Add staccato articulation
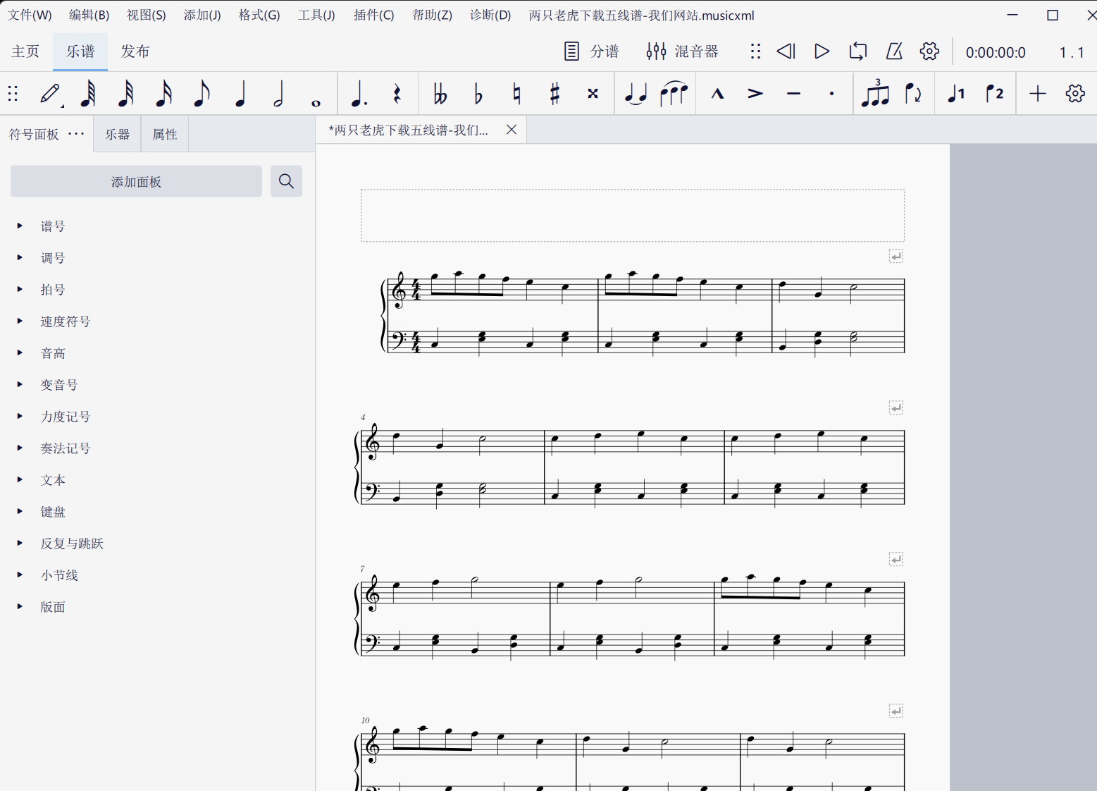 pos(831,94)
